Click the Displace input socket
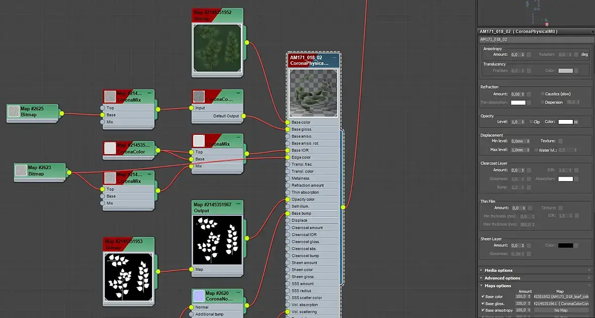The height and width of the screenshot is (318, 595). [x=287, y=220]
